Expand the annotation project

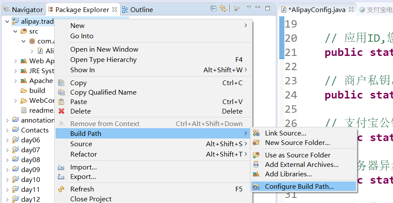click(7, 120)
